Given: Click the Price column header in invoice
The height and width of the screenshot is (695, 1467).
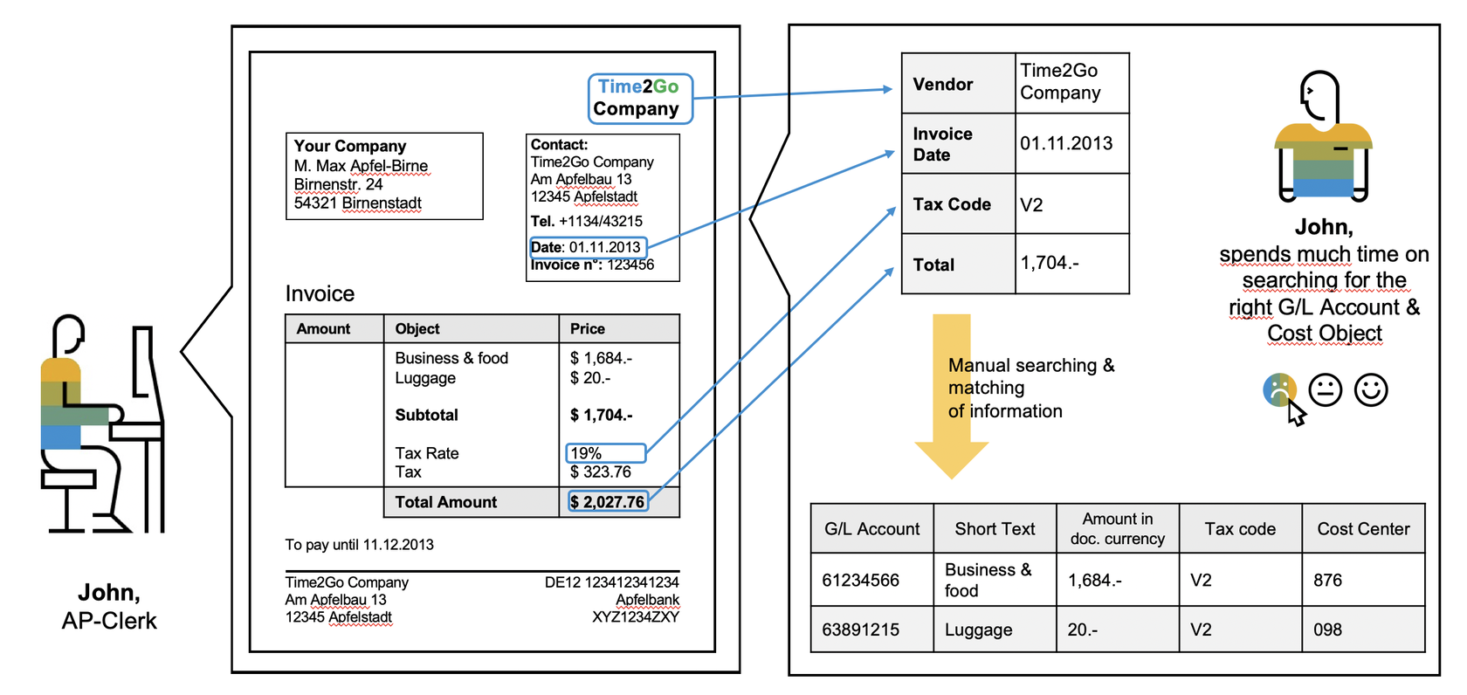Looking at the screenshot, I should (619, 328).
